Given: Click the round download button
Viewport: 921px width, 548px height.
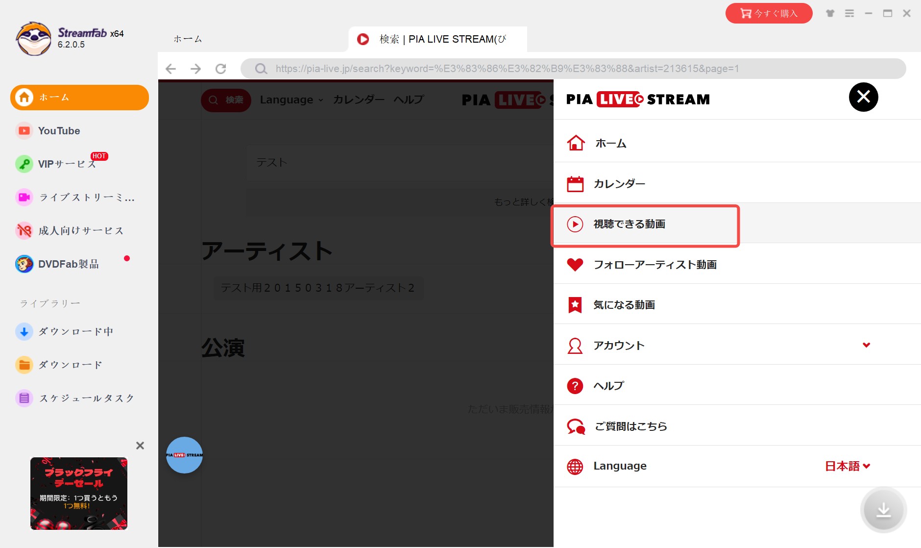Looking at the screenshot, I should [883, 510].
